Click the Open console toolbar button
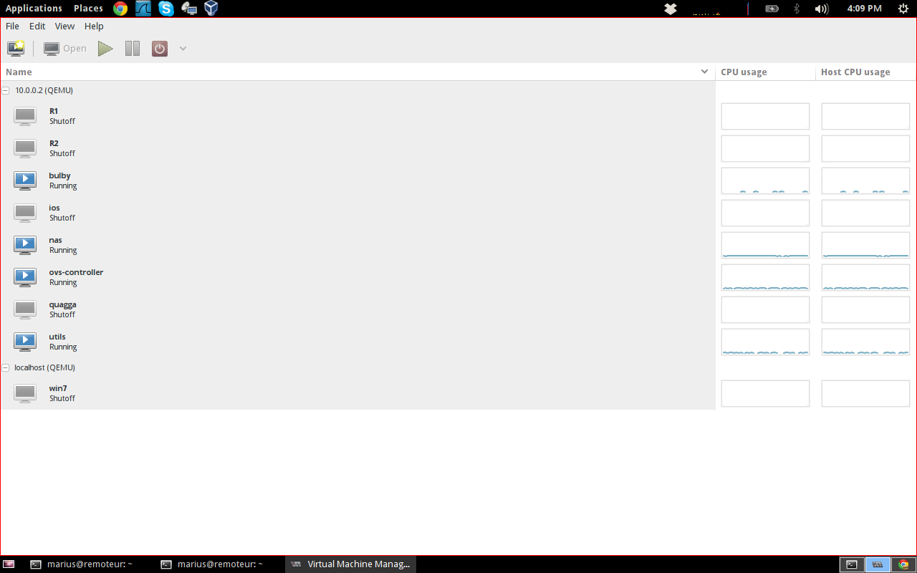The height and width of the screenshot is (573, 917). click(x=65, y=49)
